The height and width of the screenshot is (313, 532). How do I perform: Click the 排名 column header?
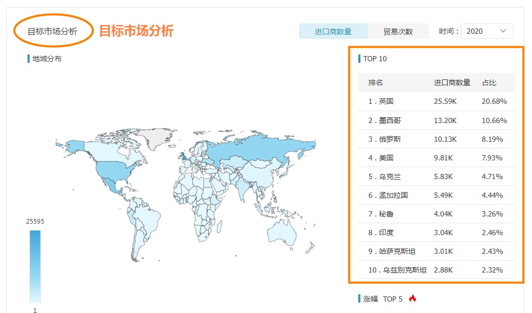coord(375,83)
